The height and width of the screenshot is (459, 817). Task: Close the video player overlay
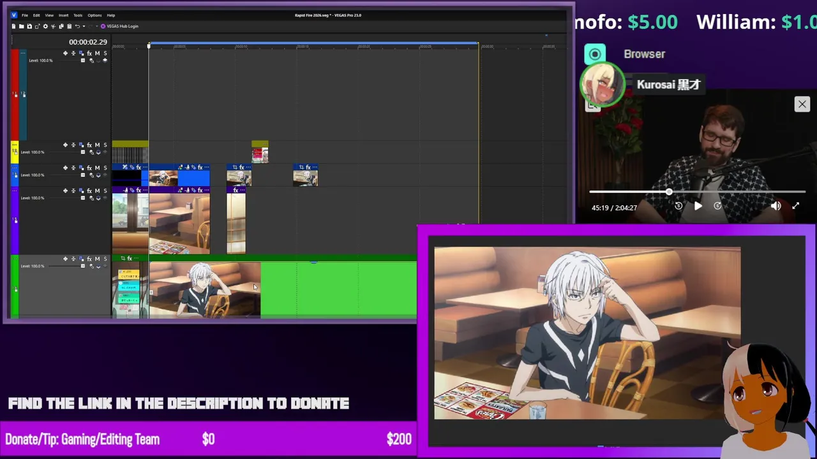(802, 104)
